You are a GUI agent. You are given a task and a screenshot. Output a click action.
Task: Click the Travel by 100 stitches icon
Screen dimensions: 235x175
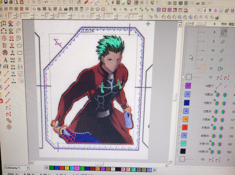[13, 67]
